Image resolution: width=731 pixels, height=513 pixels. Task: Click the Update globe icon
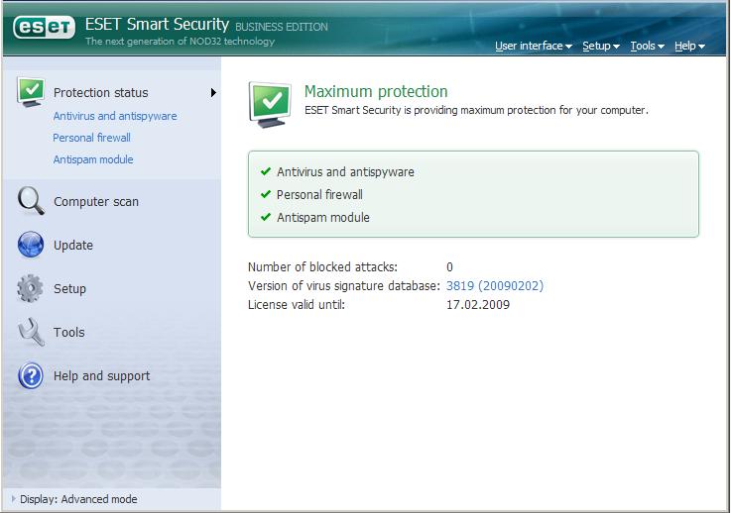(31, 245)
